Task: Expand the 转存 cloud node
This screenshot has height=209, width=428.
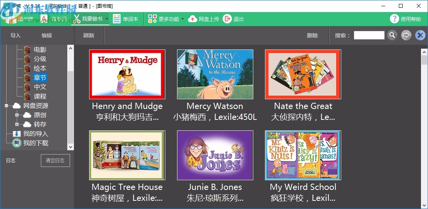Action: pos(17,124)
